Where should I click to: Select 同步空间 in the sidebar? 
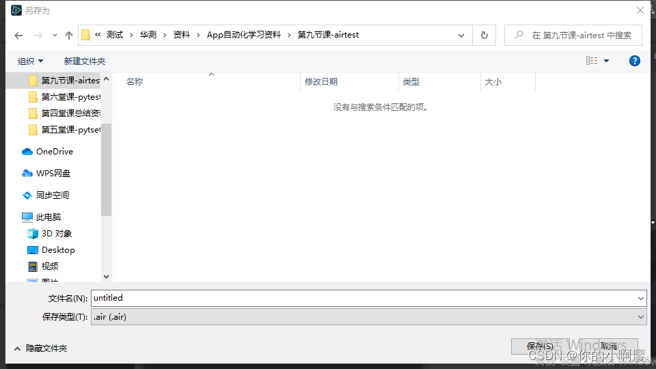click(x=52, y=195)
